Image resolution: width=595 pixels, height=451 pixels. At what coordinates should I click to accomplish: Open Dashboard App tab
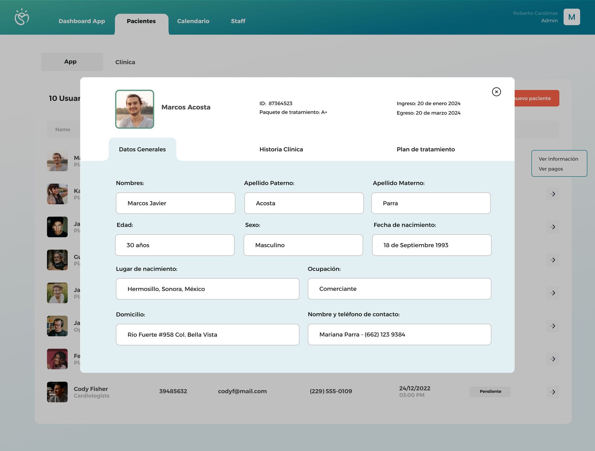pyautogui.click(x=82, y=21)
